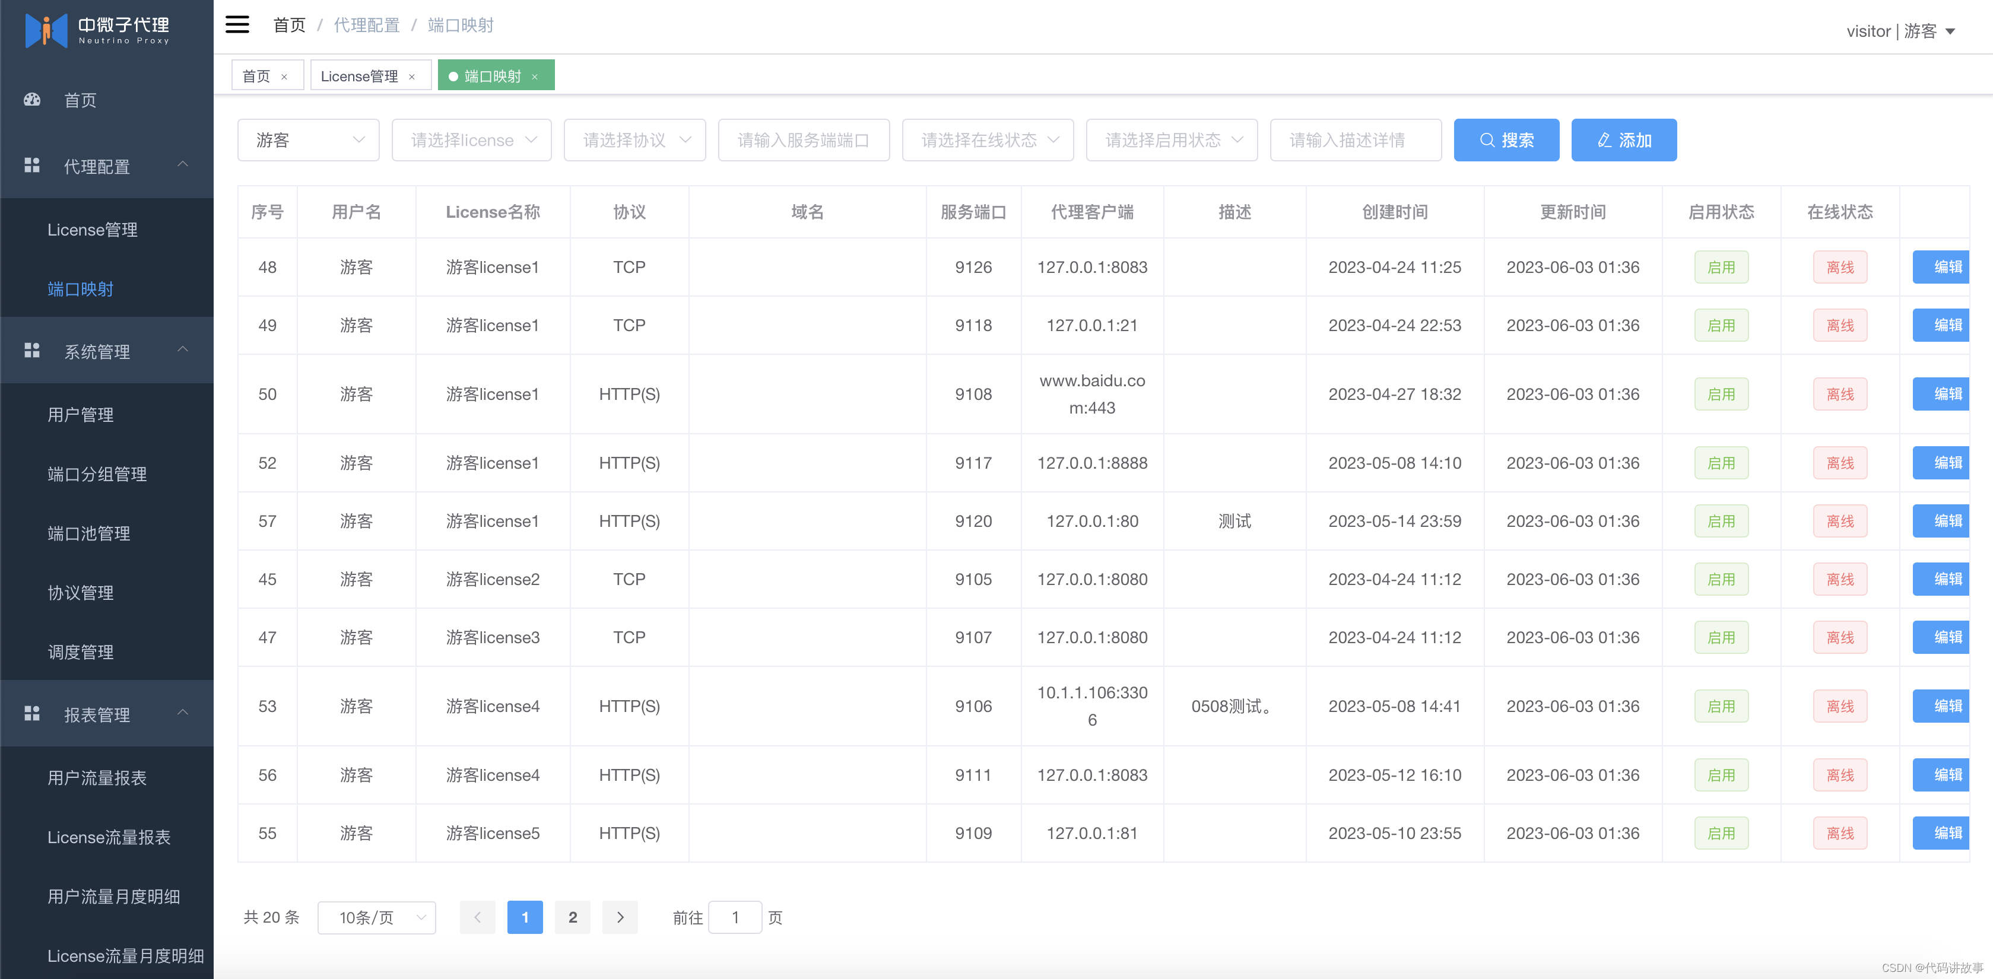The width and height of the screenshot is (1993, 979).
Task: Edit row 52 with port 9117
Action: tap(1940, 462)
